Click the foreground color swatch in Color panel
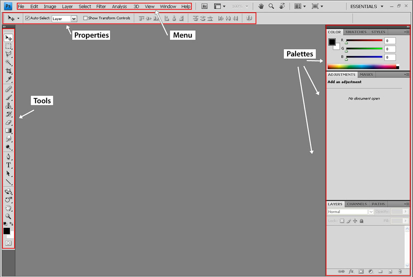 (332, 42)
